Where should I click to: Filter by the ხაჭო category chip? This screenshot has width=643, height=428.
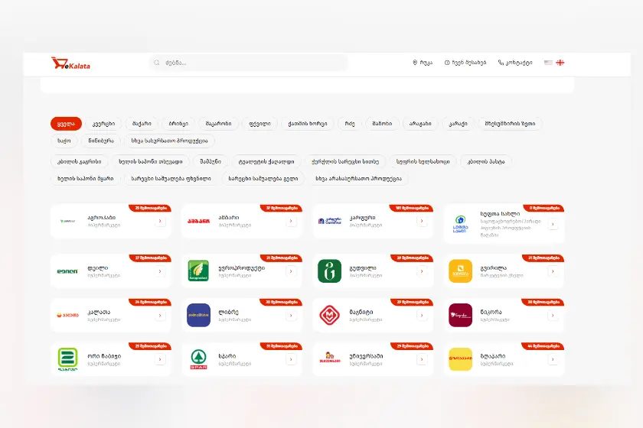(64, 141)
